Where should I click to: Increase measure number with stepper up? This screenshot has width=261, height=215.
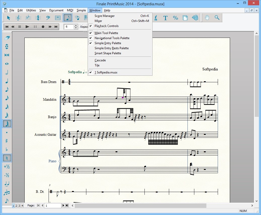point(76,25)
